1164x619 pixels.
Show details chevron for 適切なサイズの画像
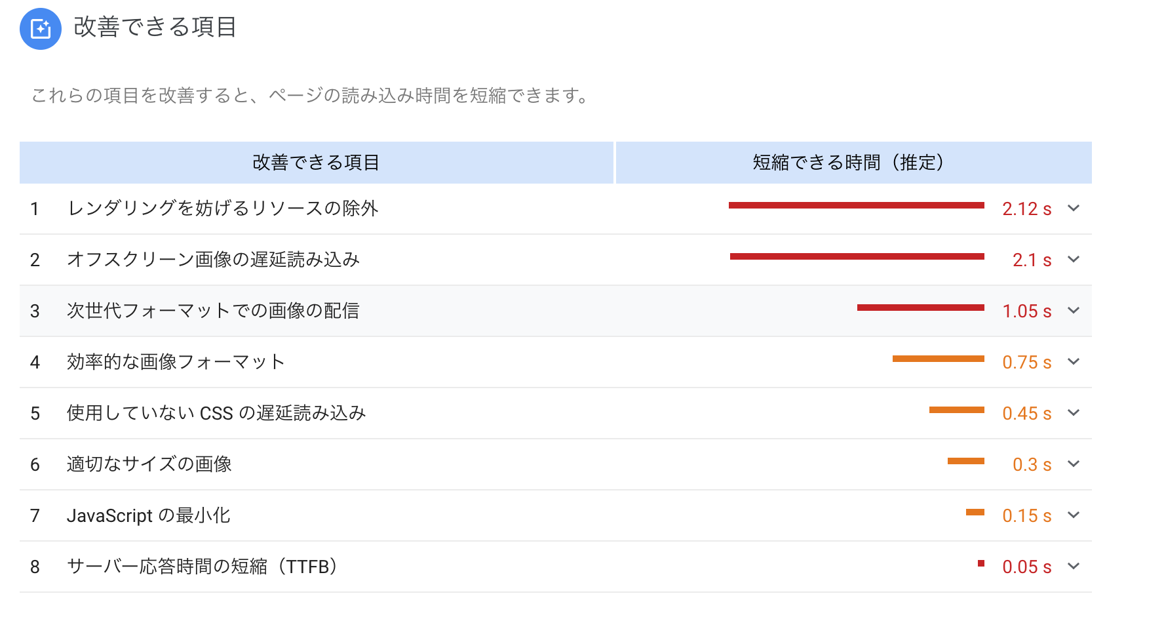pos(1074,464)
